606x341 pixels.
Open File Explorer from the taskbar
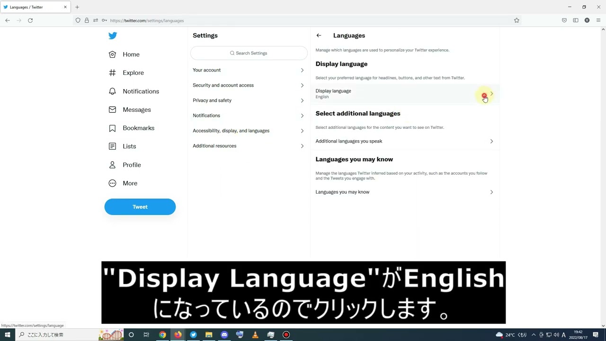[209, 335]
